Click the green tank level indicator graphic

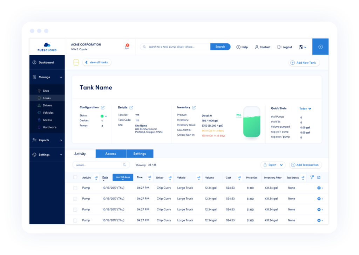coord(252,122)
